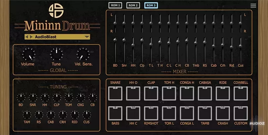Screen dimensions: 268x135
Task: Trigger the TOM H pad 4
Action: (169, 94)
